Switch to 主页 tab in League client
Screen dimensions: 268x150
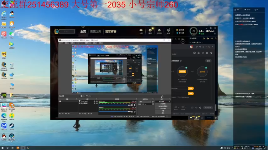tap(83, 32)
